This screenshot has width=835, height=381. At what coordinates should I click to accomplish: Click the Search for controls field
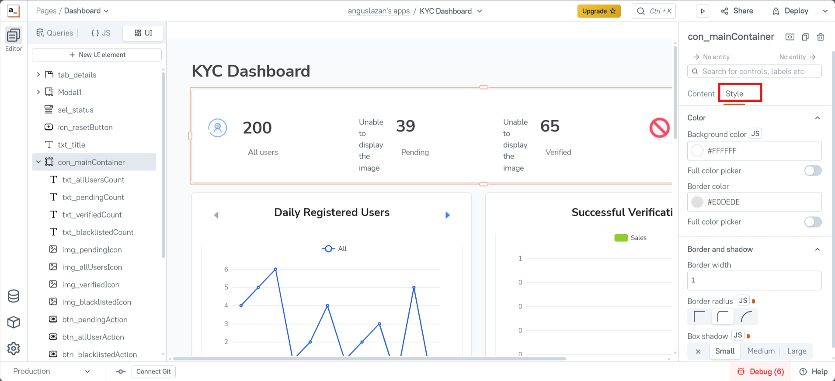pos(754,71)
